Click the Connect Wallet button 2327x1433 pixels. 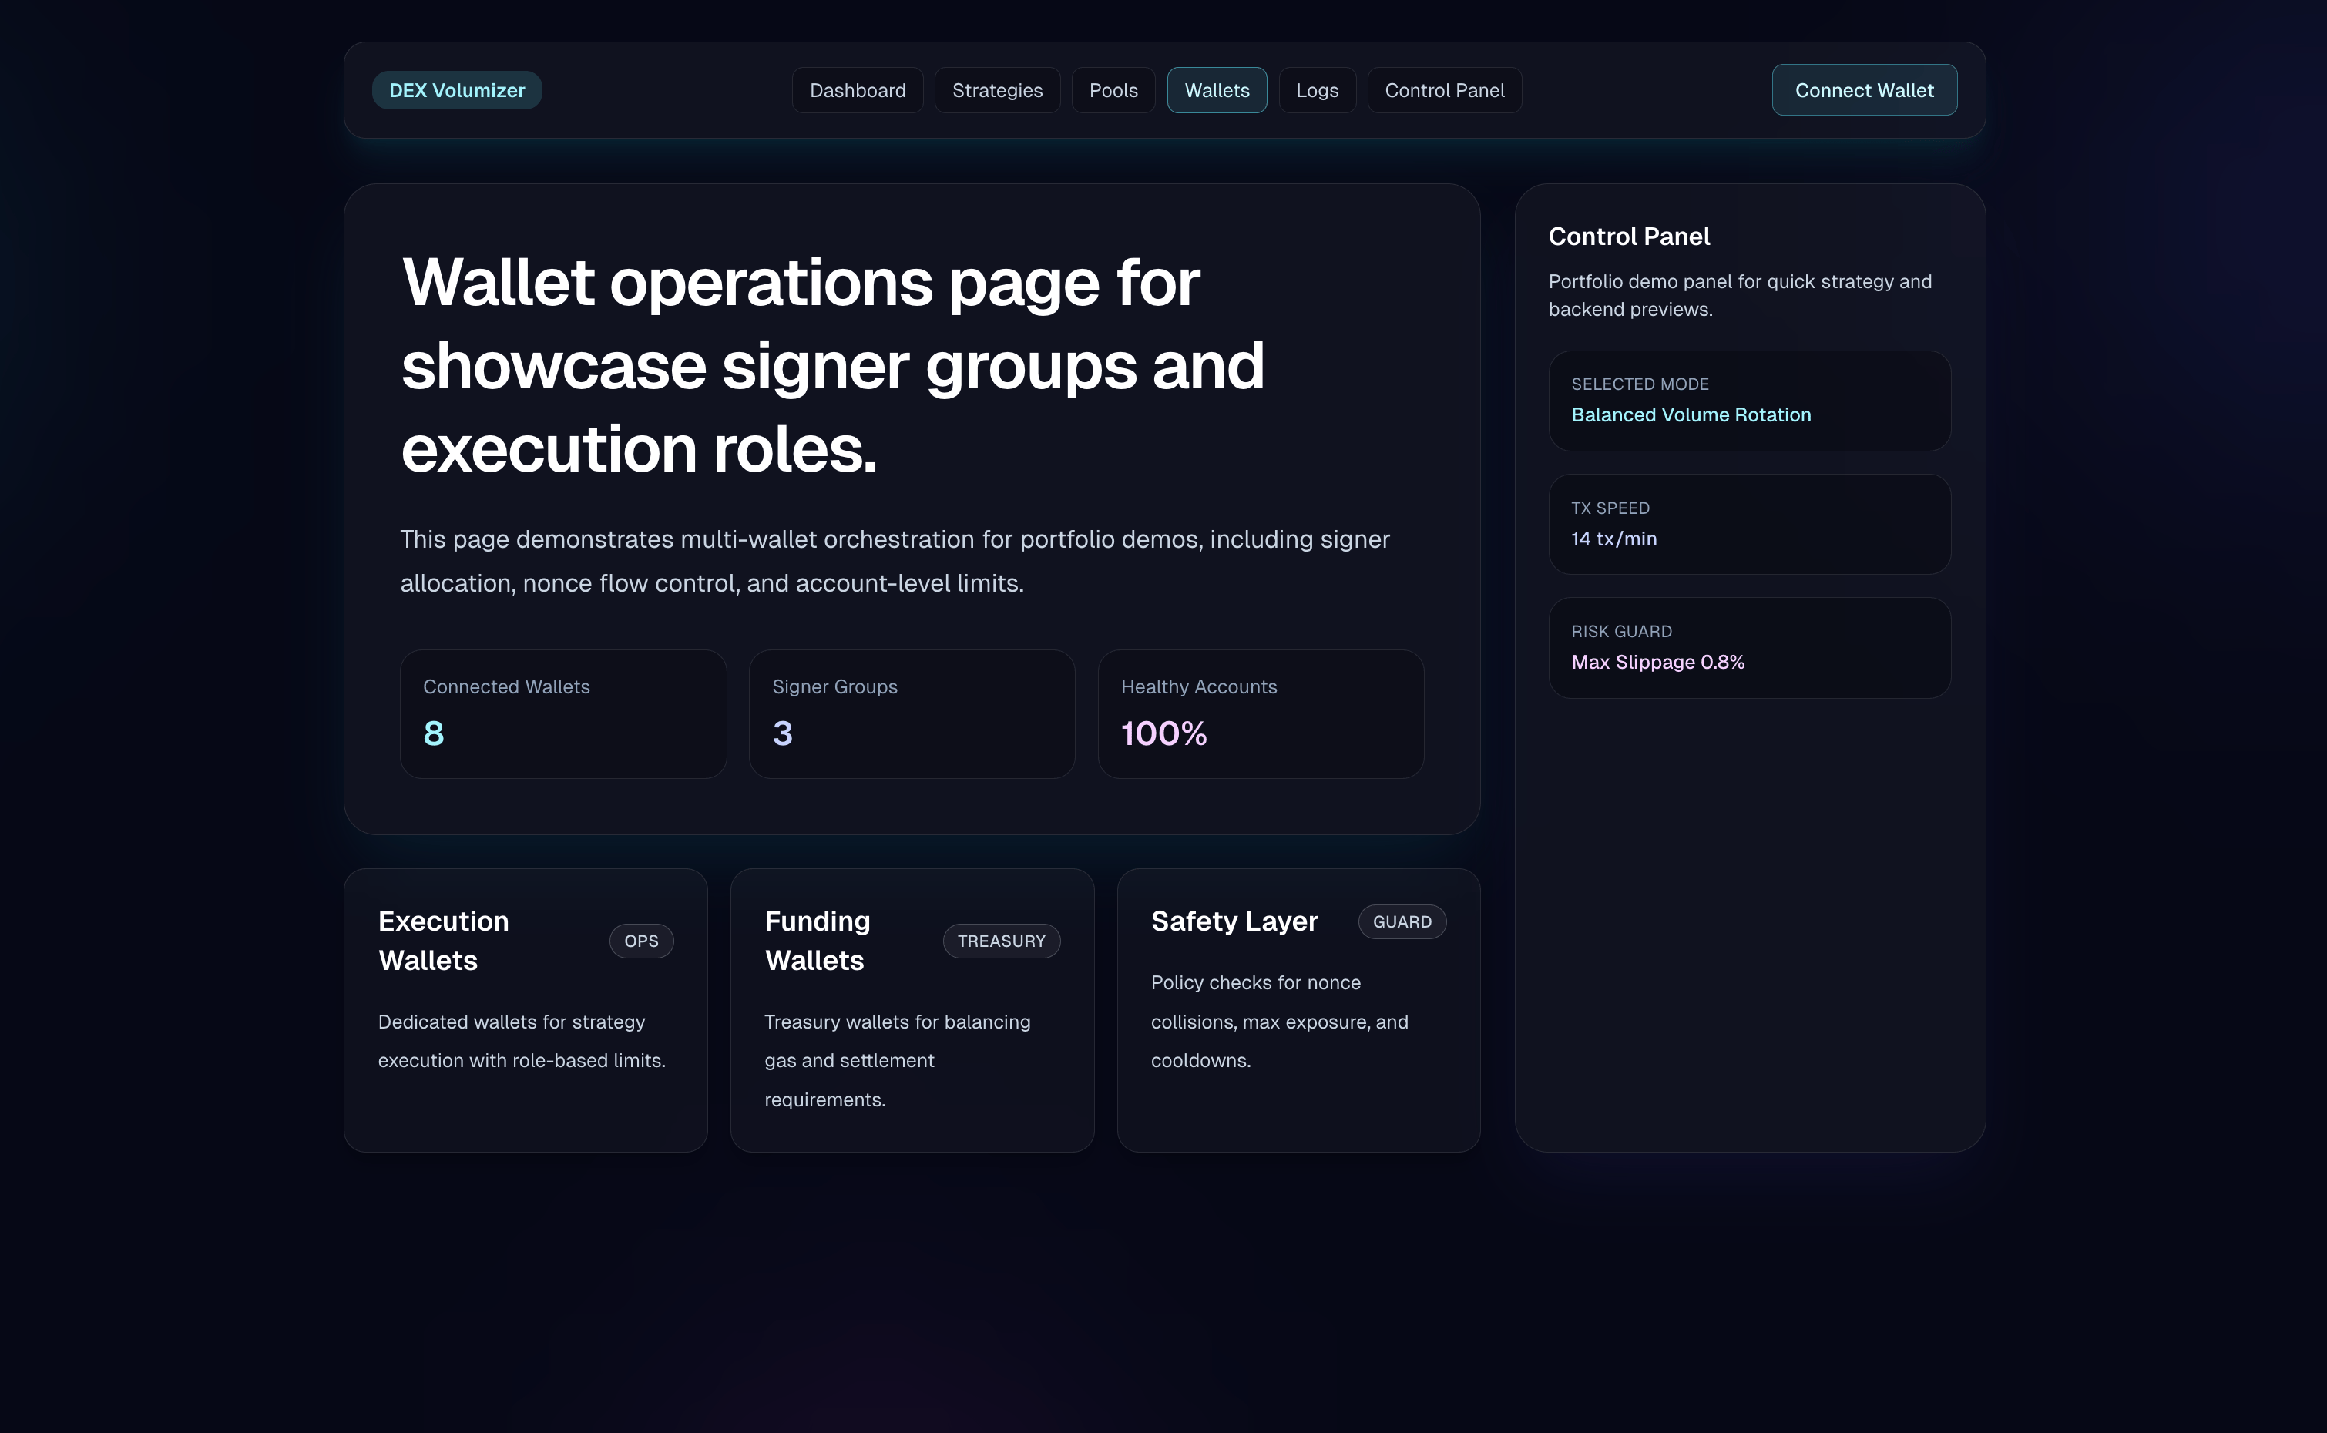click(1863, 90)
